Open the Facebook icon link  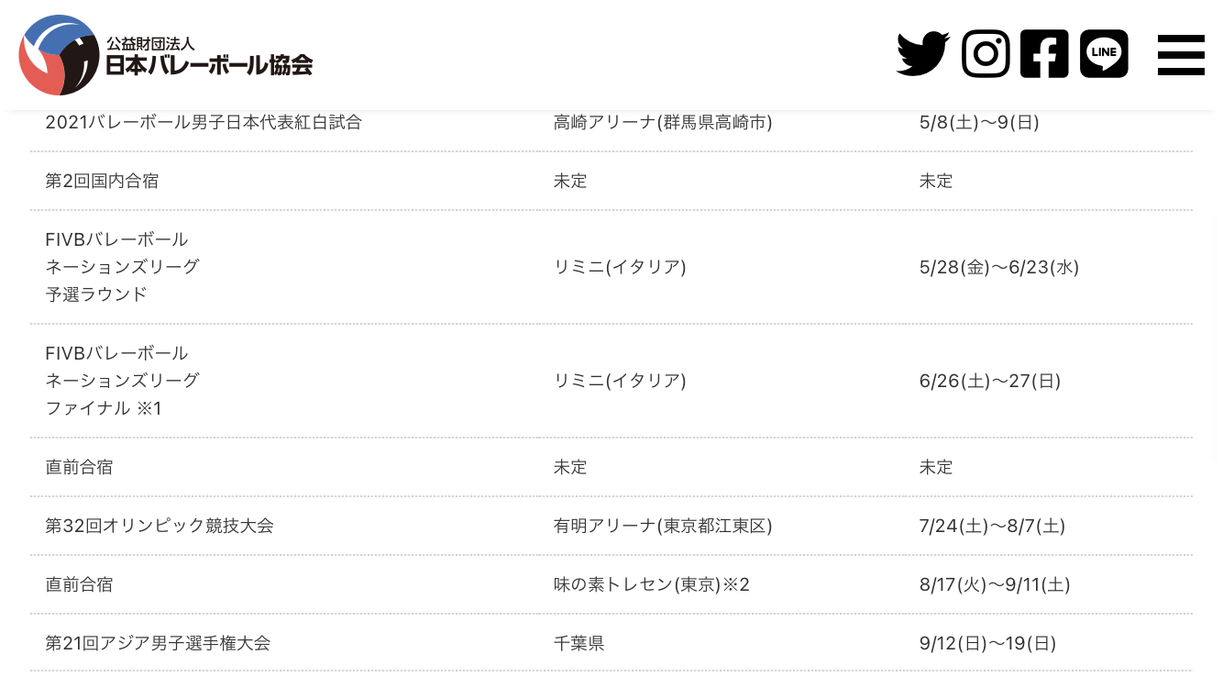pyautogui.click(x=1044, y=54)
